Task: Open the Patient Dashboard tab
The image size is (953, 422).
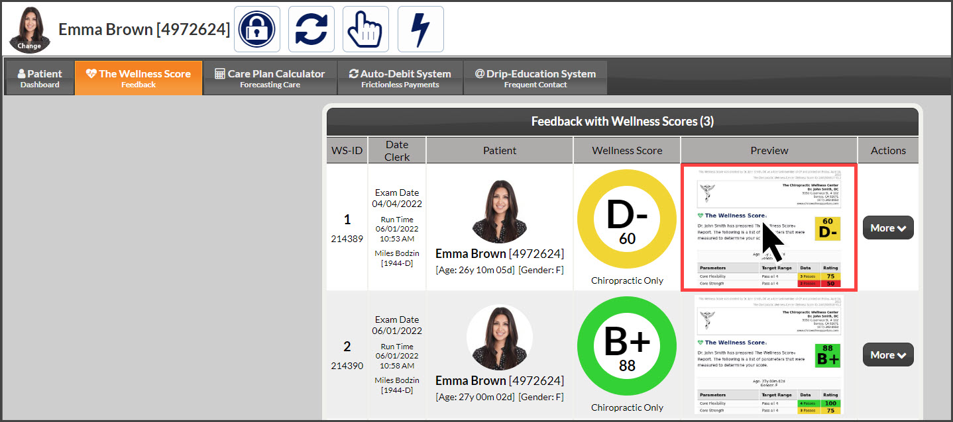Action: click(x=40, y=78)
